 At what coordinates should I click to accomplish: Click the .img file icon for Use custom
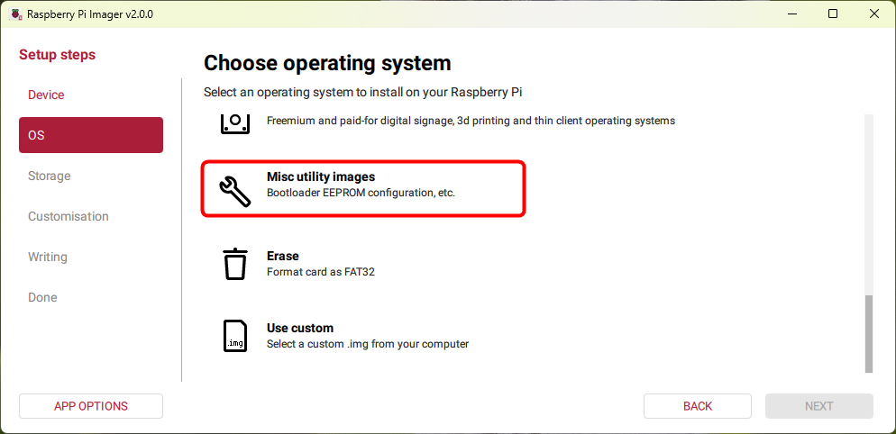[235, 336]
